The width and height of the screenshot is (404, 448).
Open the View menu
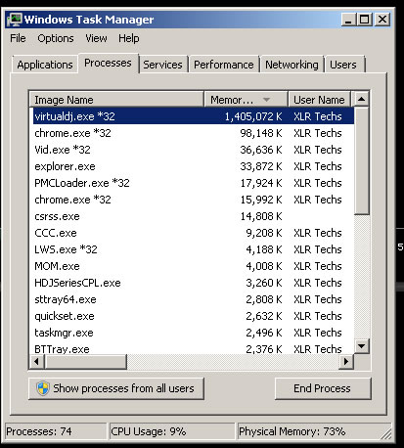[x=96, y=38]
